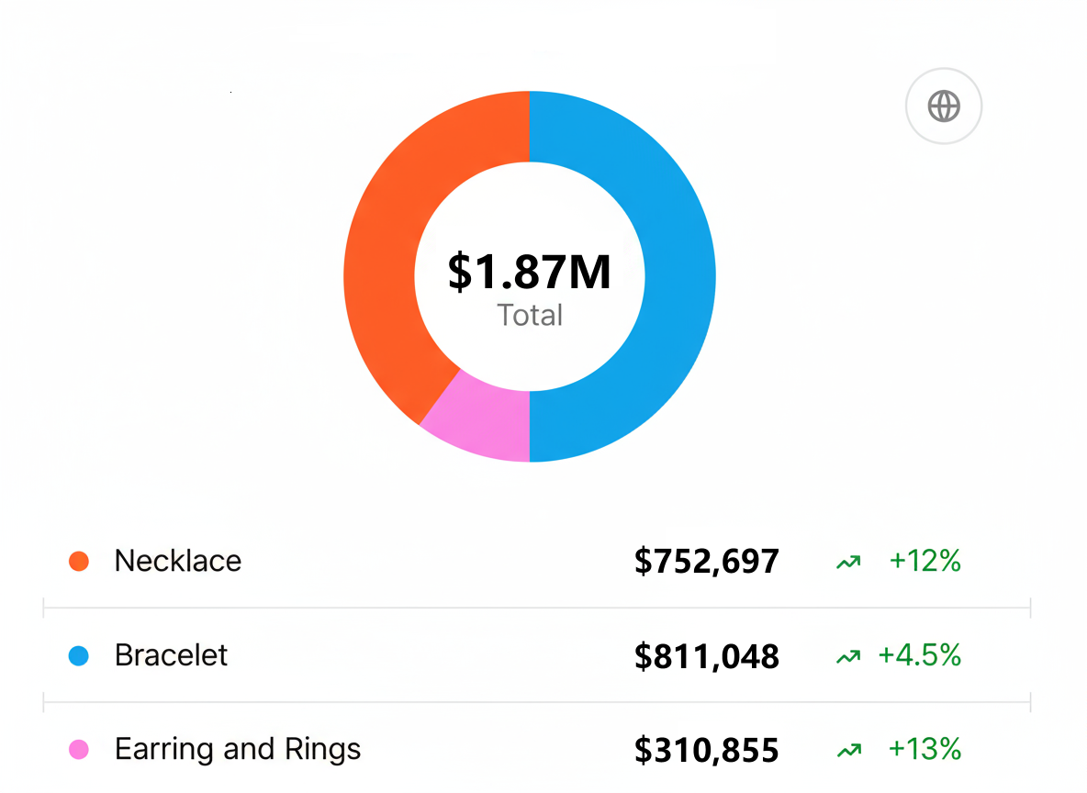Viewport: 1087px width, 793px height.
Task: Click the $310,855 Earring and Rings amount
Action: click(706, 751)
